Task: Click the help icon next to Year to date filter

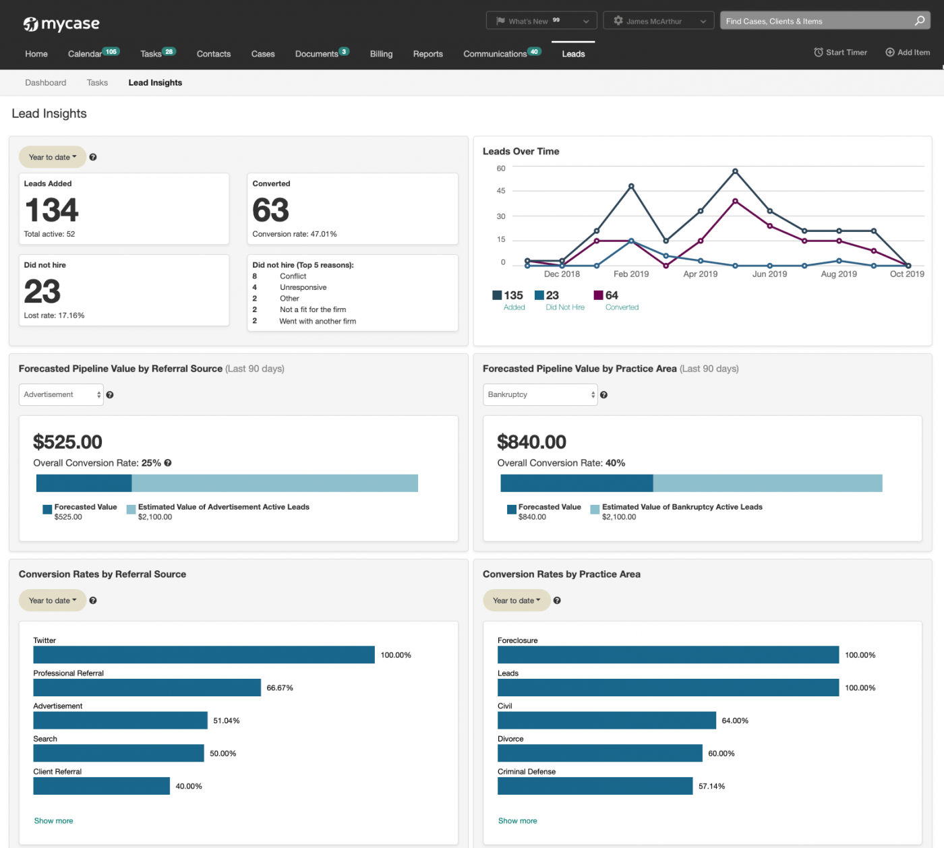Action: click(x=93, y=157)
